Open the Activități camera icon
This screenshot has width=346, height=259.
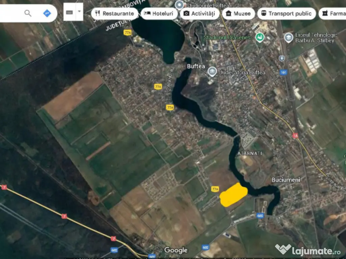tap(186, 13)
